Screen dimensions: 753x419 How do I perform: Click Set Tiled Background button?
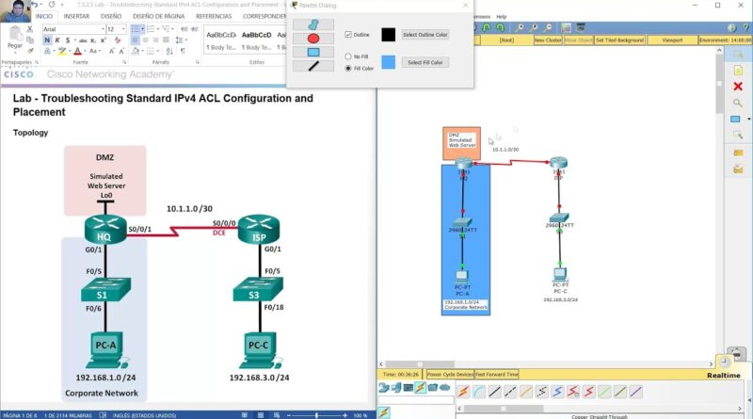[619, 40]
